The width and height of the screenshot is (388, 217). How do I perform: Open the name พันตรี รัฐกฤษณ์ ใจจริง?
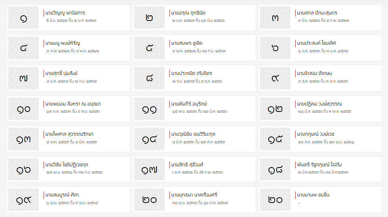click(319, 165)
